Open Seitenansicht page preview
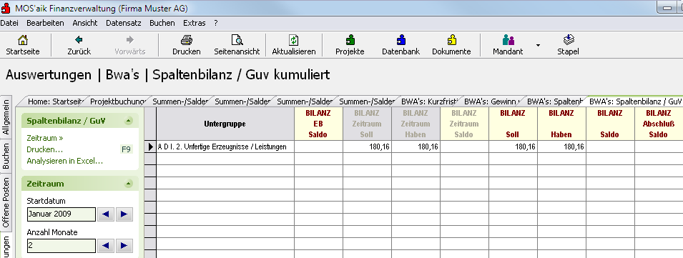Image resolution: width=683 pixels, height=258 pixels. pos(237,41)
